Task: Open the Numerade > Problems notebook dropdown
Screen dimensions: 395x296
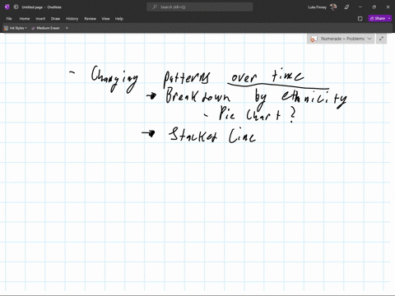Action: point(341,39)
